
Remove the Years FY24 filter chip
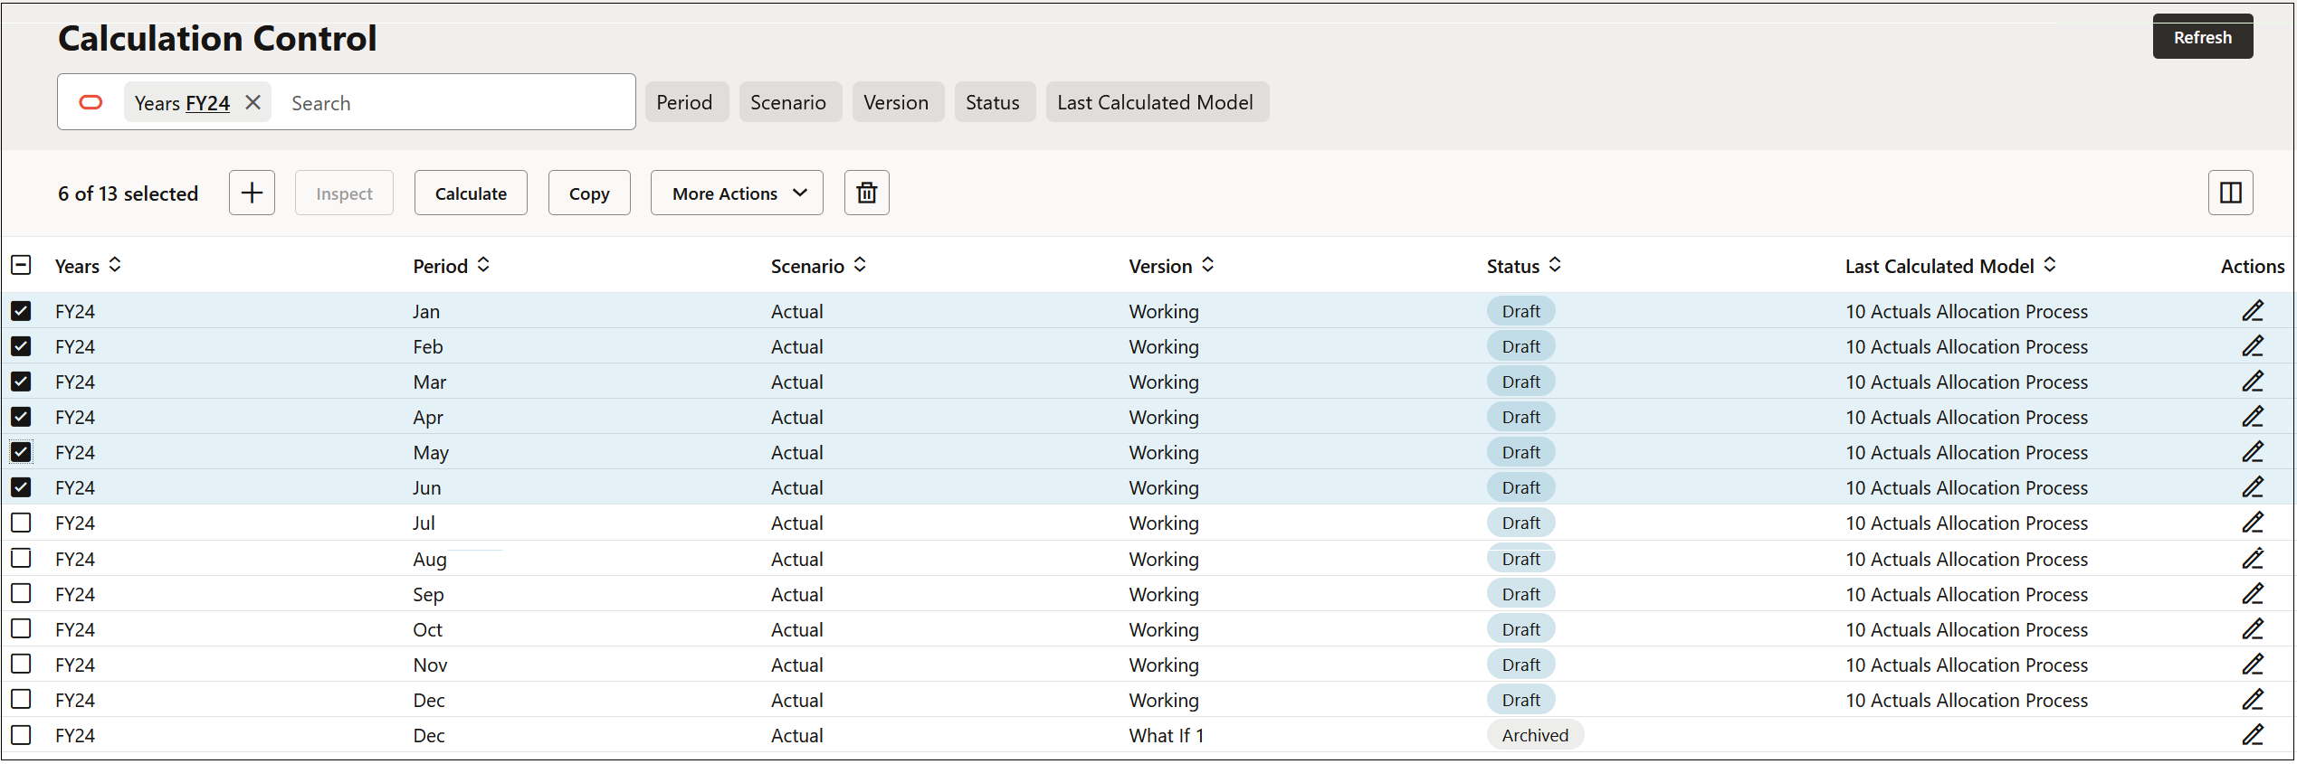click(x=253, y=102)
